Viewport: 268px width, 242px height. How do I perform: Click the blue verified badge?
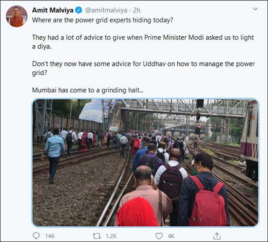click(x=78, y=10)
